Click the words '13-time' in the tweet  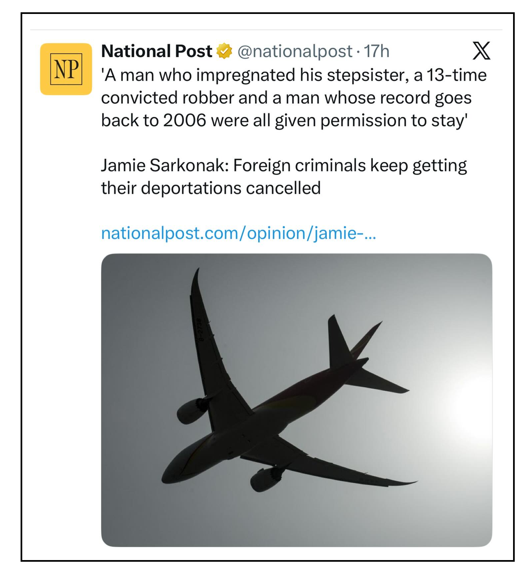pyautogui.click(x=456, y=75)
